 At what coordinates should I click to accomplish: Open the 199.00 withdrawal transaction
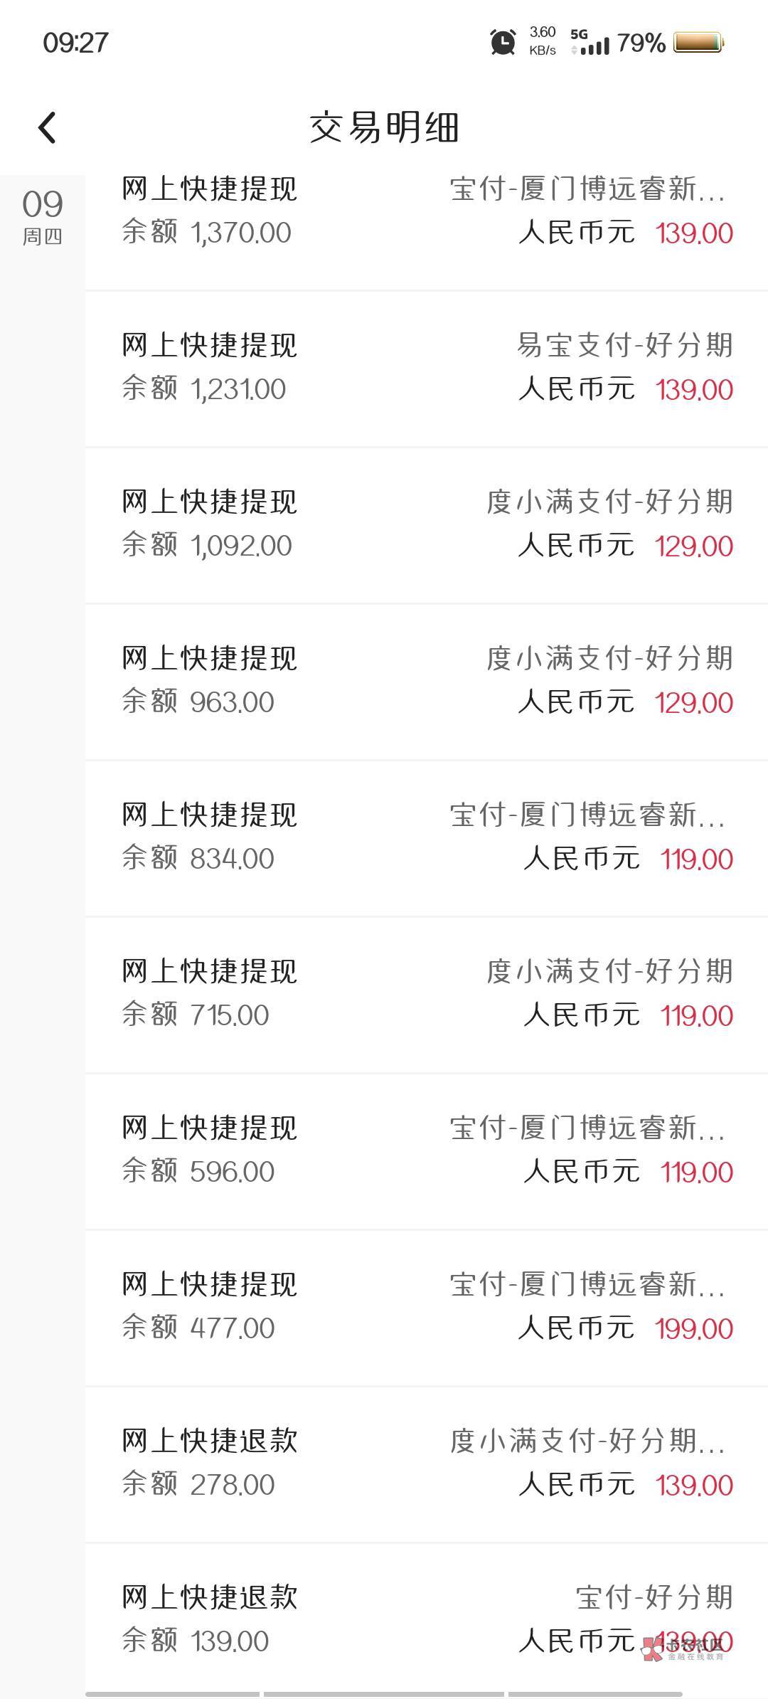tap(427, 1307)
